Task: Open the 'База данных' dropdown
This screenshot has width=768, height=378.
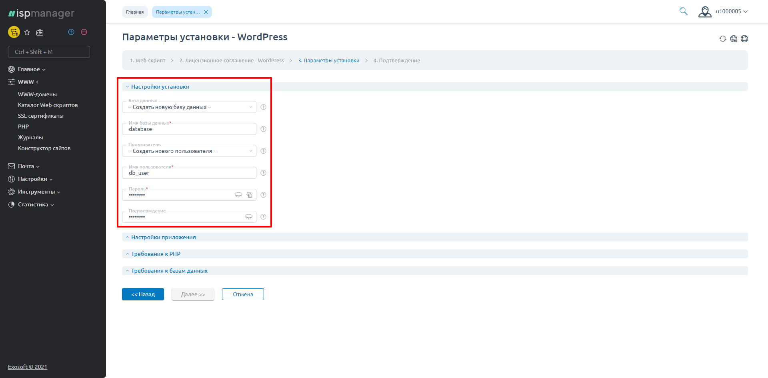Action: pyautogui.click(x=189, y=107)
